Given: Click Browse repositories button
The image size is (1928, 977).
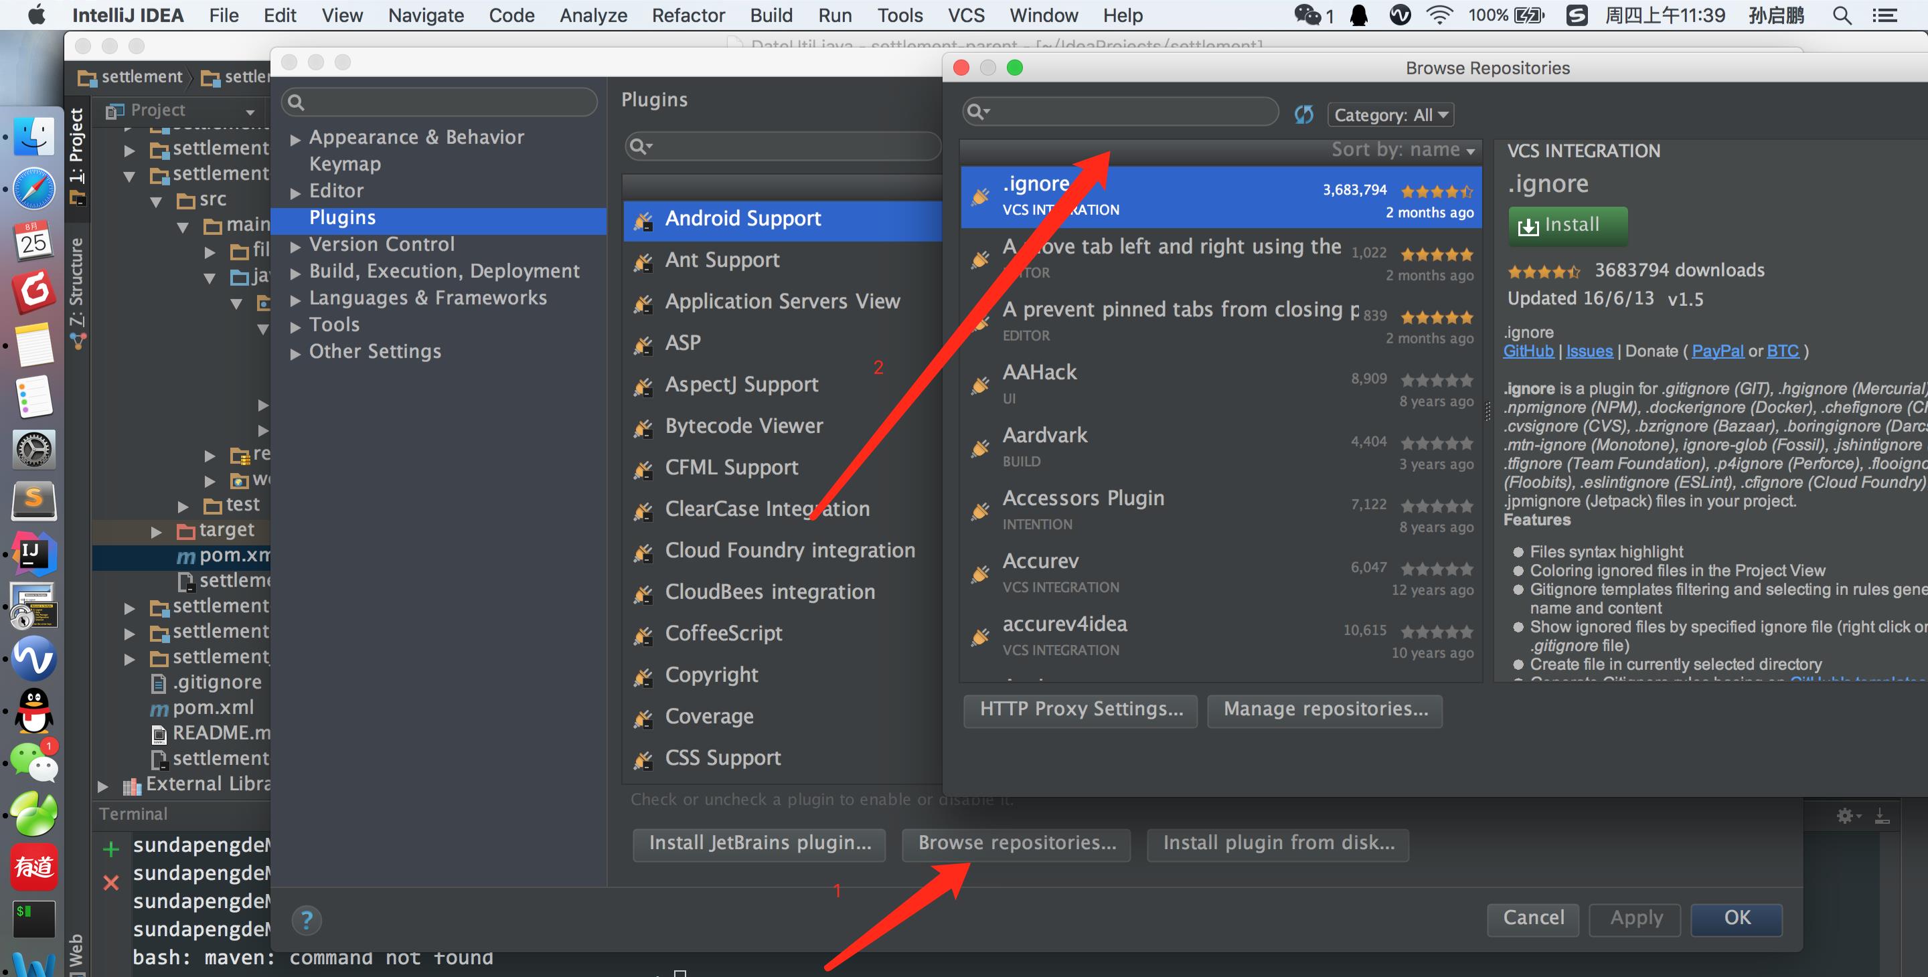Looking at the screenshot, I should click(1016, 844).
